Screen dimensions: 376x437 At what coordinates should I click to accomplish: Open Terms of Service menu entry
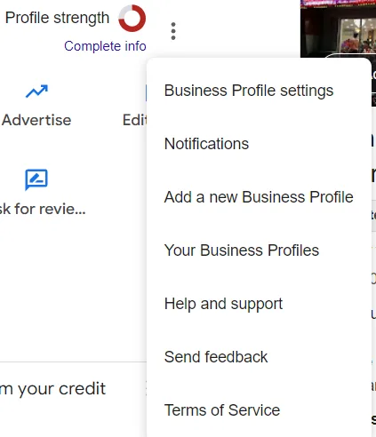[259, 410]
